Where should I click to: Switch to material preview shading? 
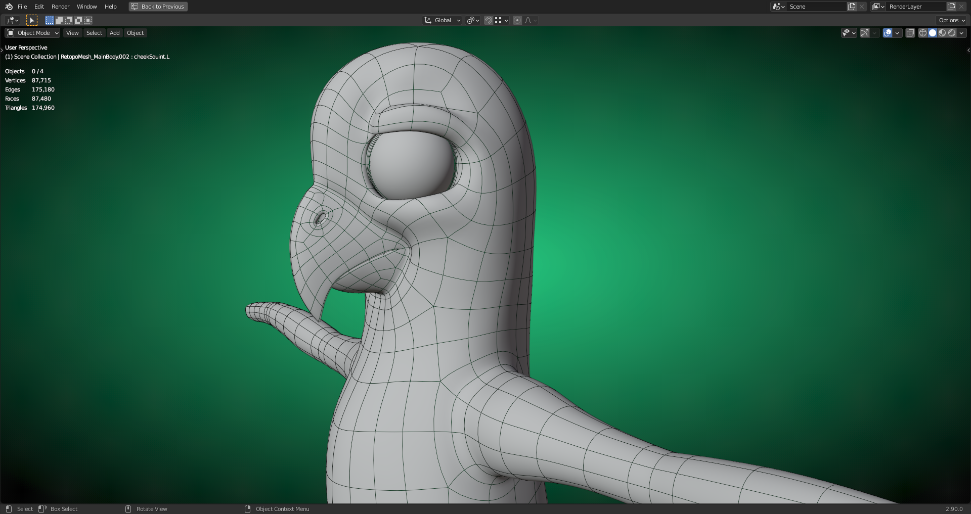point(942,33)
